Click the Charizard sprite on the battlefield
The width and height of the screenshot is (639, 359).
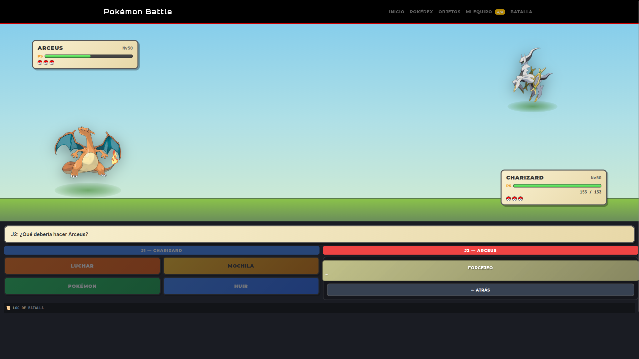click(88, 152)
